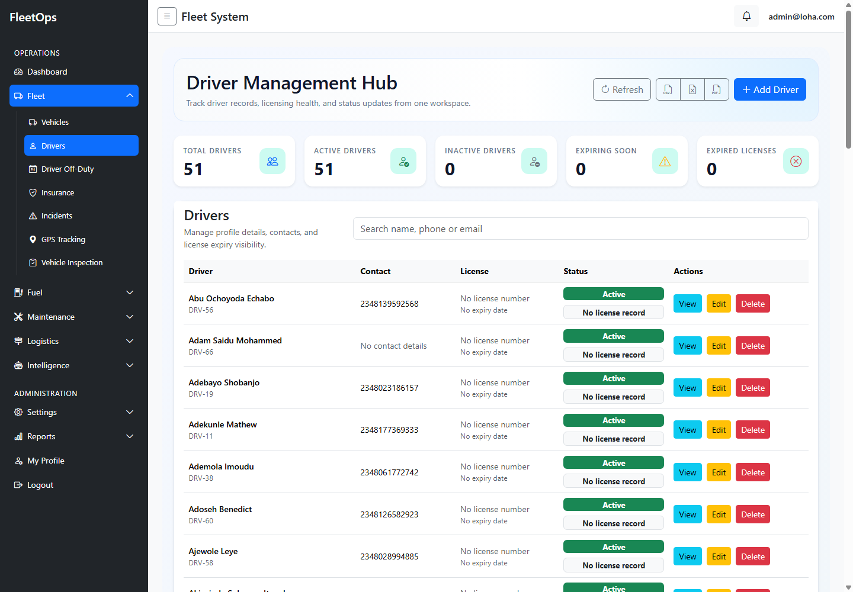
Task: Click the FleetOps logo link
Action: tap(33, 17)
